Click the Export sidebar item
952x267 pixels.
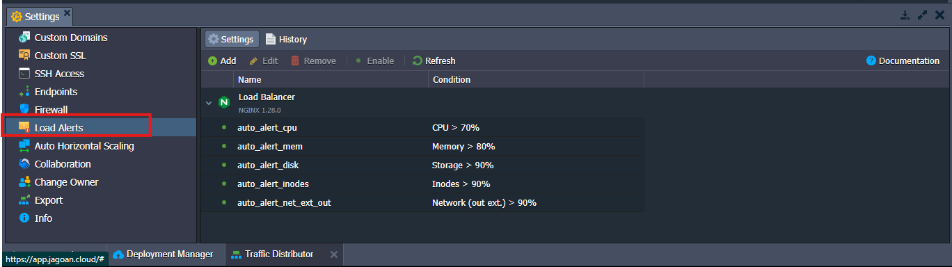point(49,200)
